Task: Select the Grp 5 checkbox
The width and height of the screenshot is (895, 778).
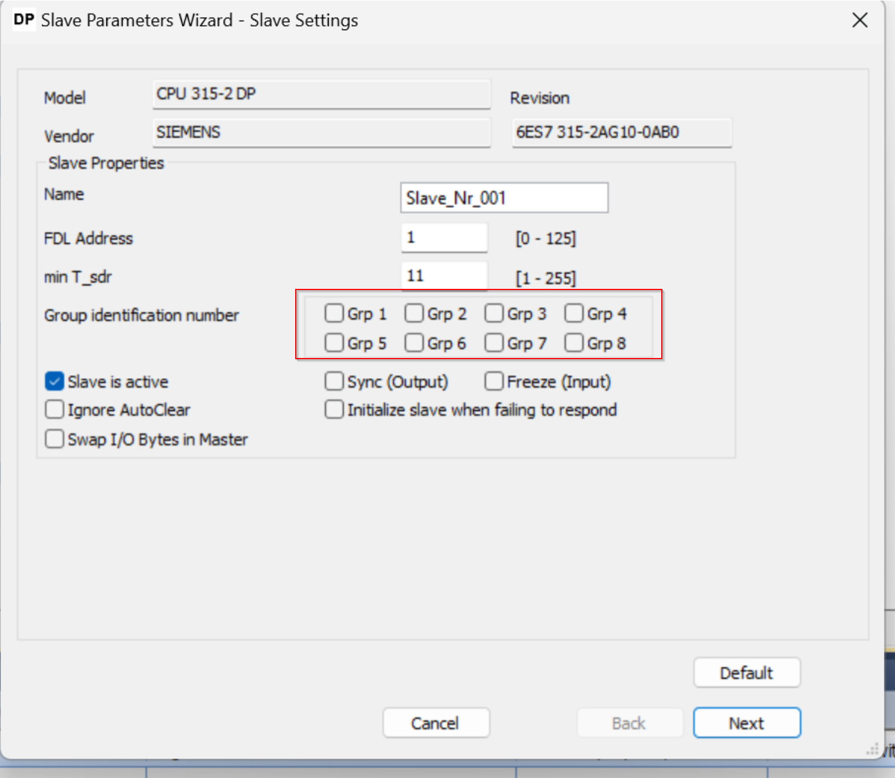Action: pos(334,343)
